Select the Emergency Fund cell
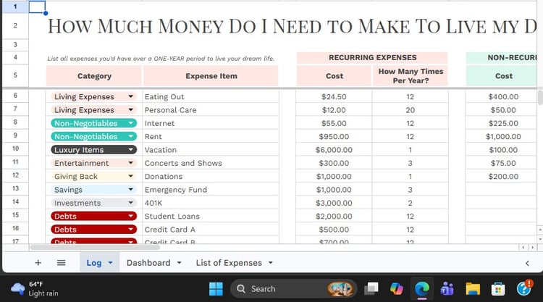Screen dimensions: 543x302 click(x=211, y=190)
